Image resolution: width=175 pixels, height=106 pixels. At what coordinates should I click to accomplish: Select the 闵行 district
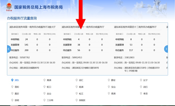coord(145,87)
